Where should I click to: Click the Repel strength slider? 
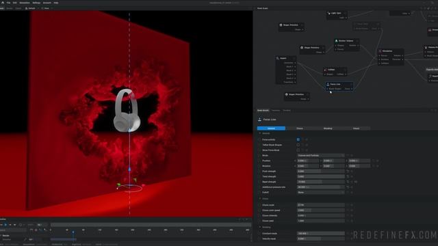pyautogui.click(x=321, y=182)
